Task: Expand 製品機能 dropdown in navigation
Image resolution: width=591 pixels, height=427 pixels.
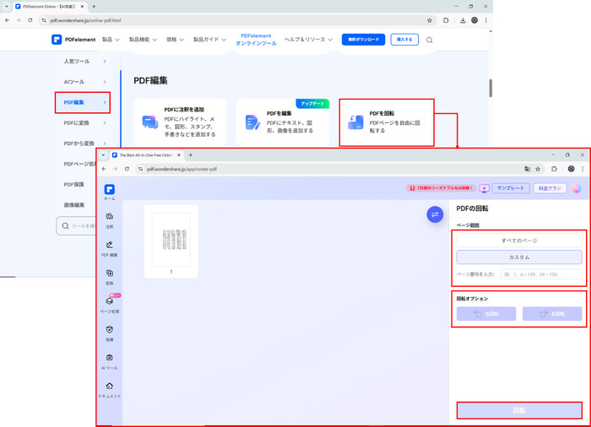Action: coord(143,40)
